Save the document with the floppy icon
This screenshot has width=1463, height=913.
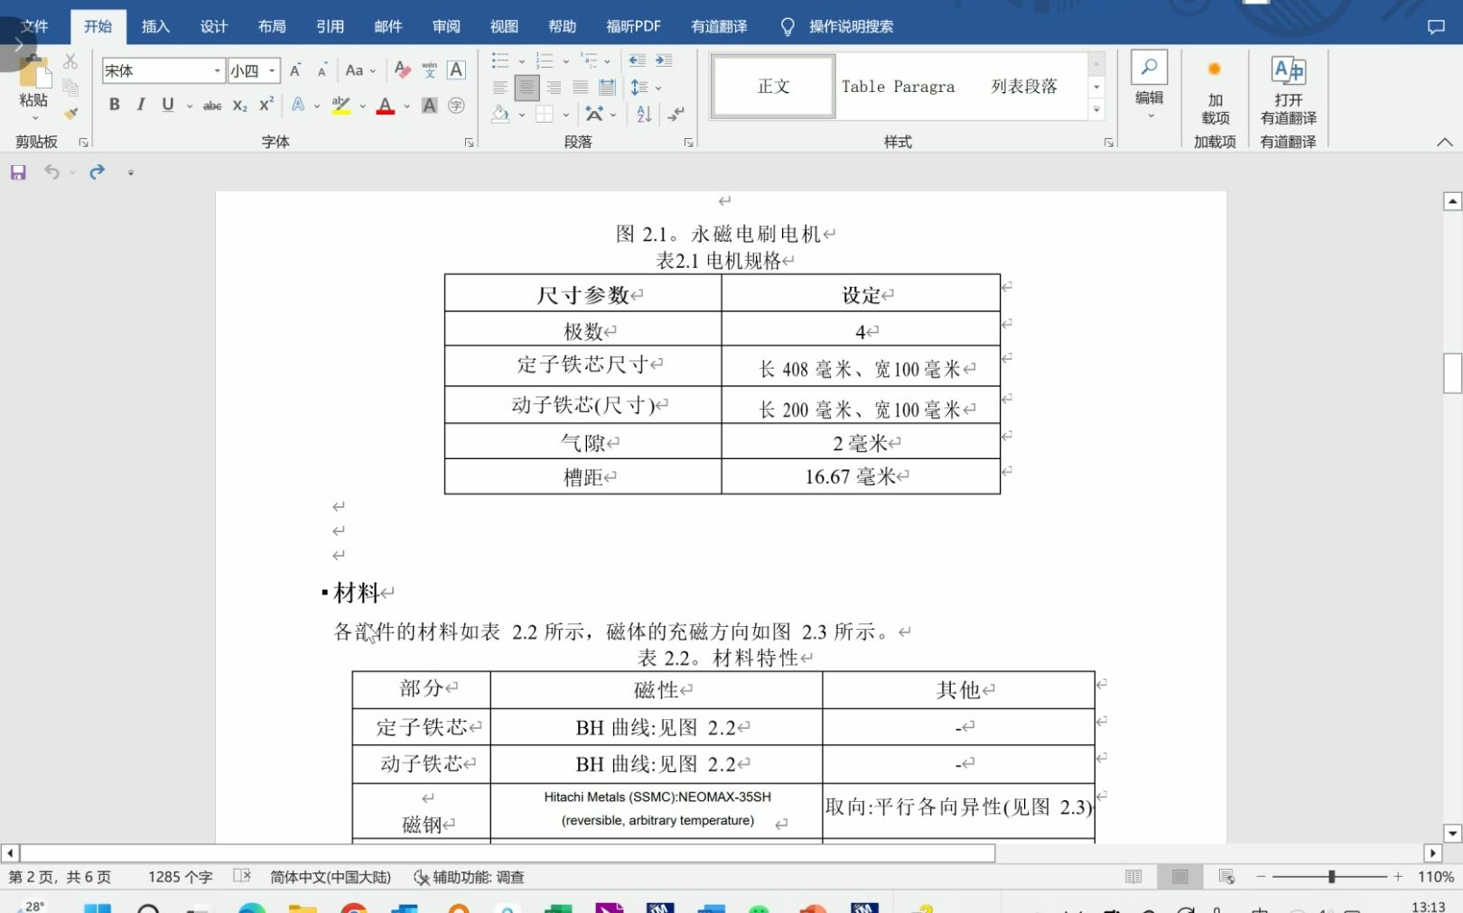[18, 171]
